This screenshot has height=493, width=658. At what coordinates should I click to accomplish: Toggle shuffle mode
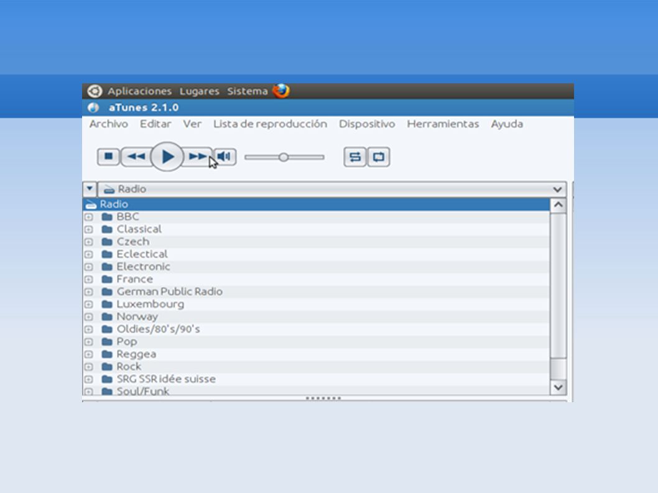(x=355, y=157)
